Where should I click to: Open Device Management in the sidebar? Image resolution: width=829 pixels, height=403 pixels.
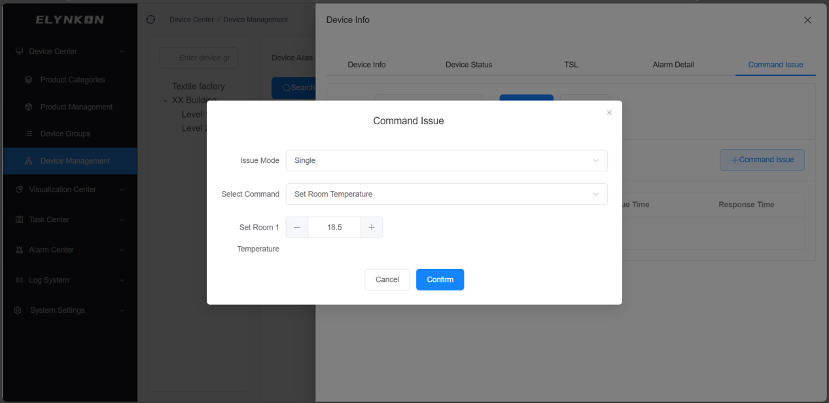click(70, 161)
